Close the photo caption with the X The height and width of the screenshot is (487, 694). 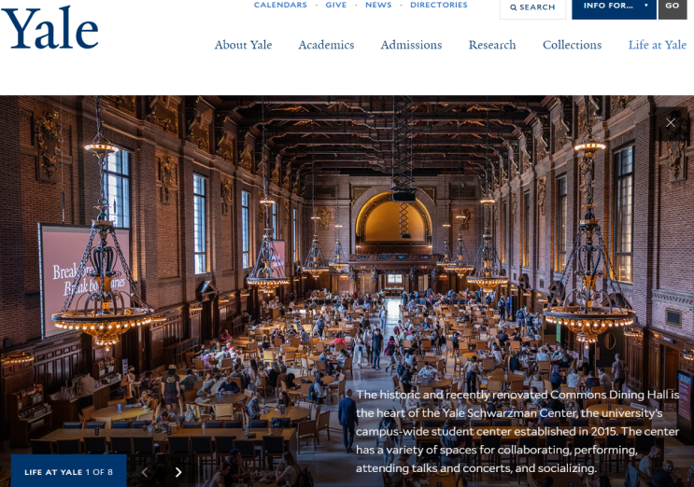[x=671, y=123]
